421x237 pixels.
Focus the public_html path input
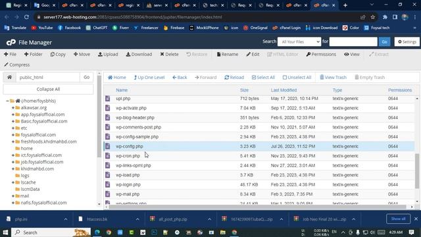point(48,77)
